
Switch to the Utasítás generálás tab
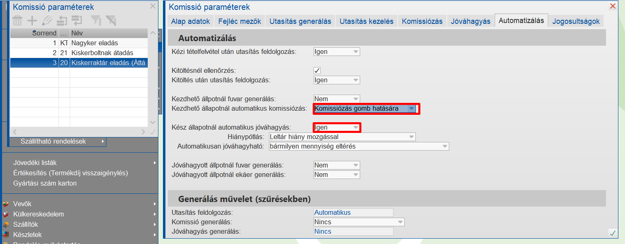pyautogui.click(x=300, y=21)
